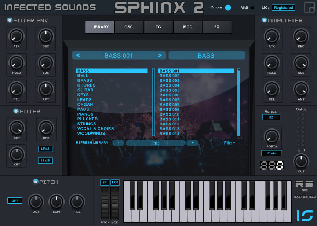317x226 pixels.
Task: Change the Voices value 32
Action: 271,117
